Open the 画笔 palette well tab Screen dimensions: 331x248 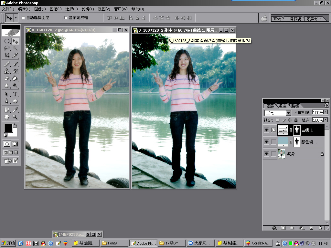pos(277,19)
